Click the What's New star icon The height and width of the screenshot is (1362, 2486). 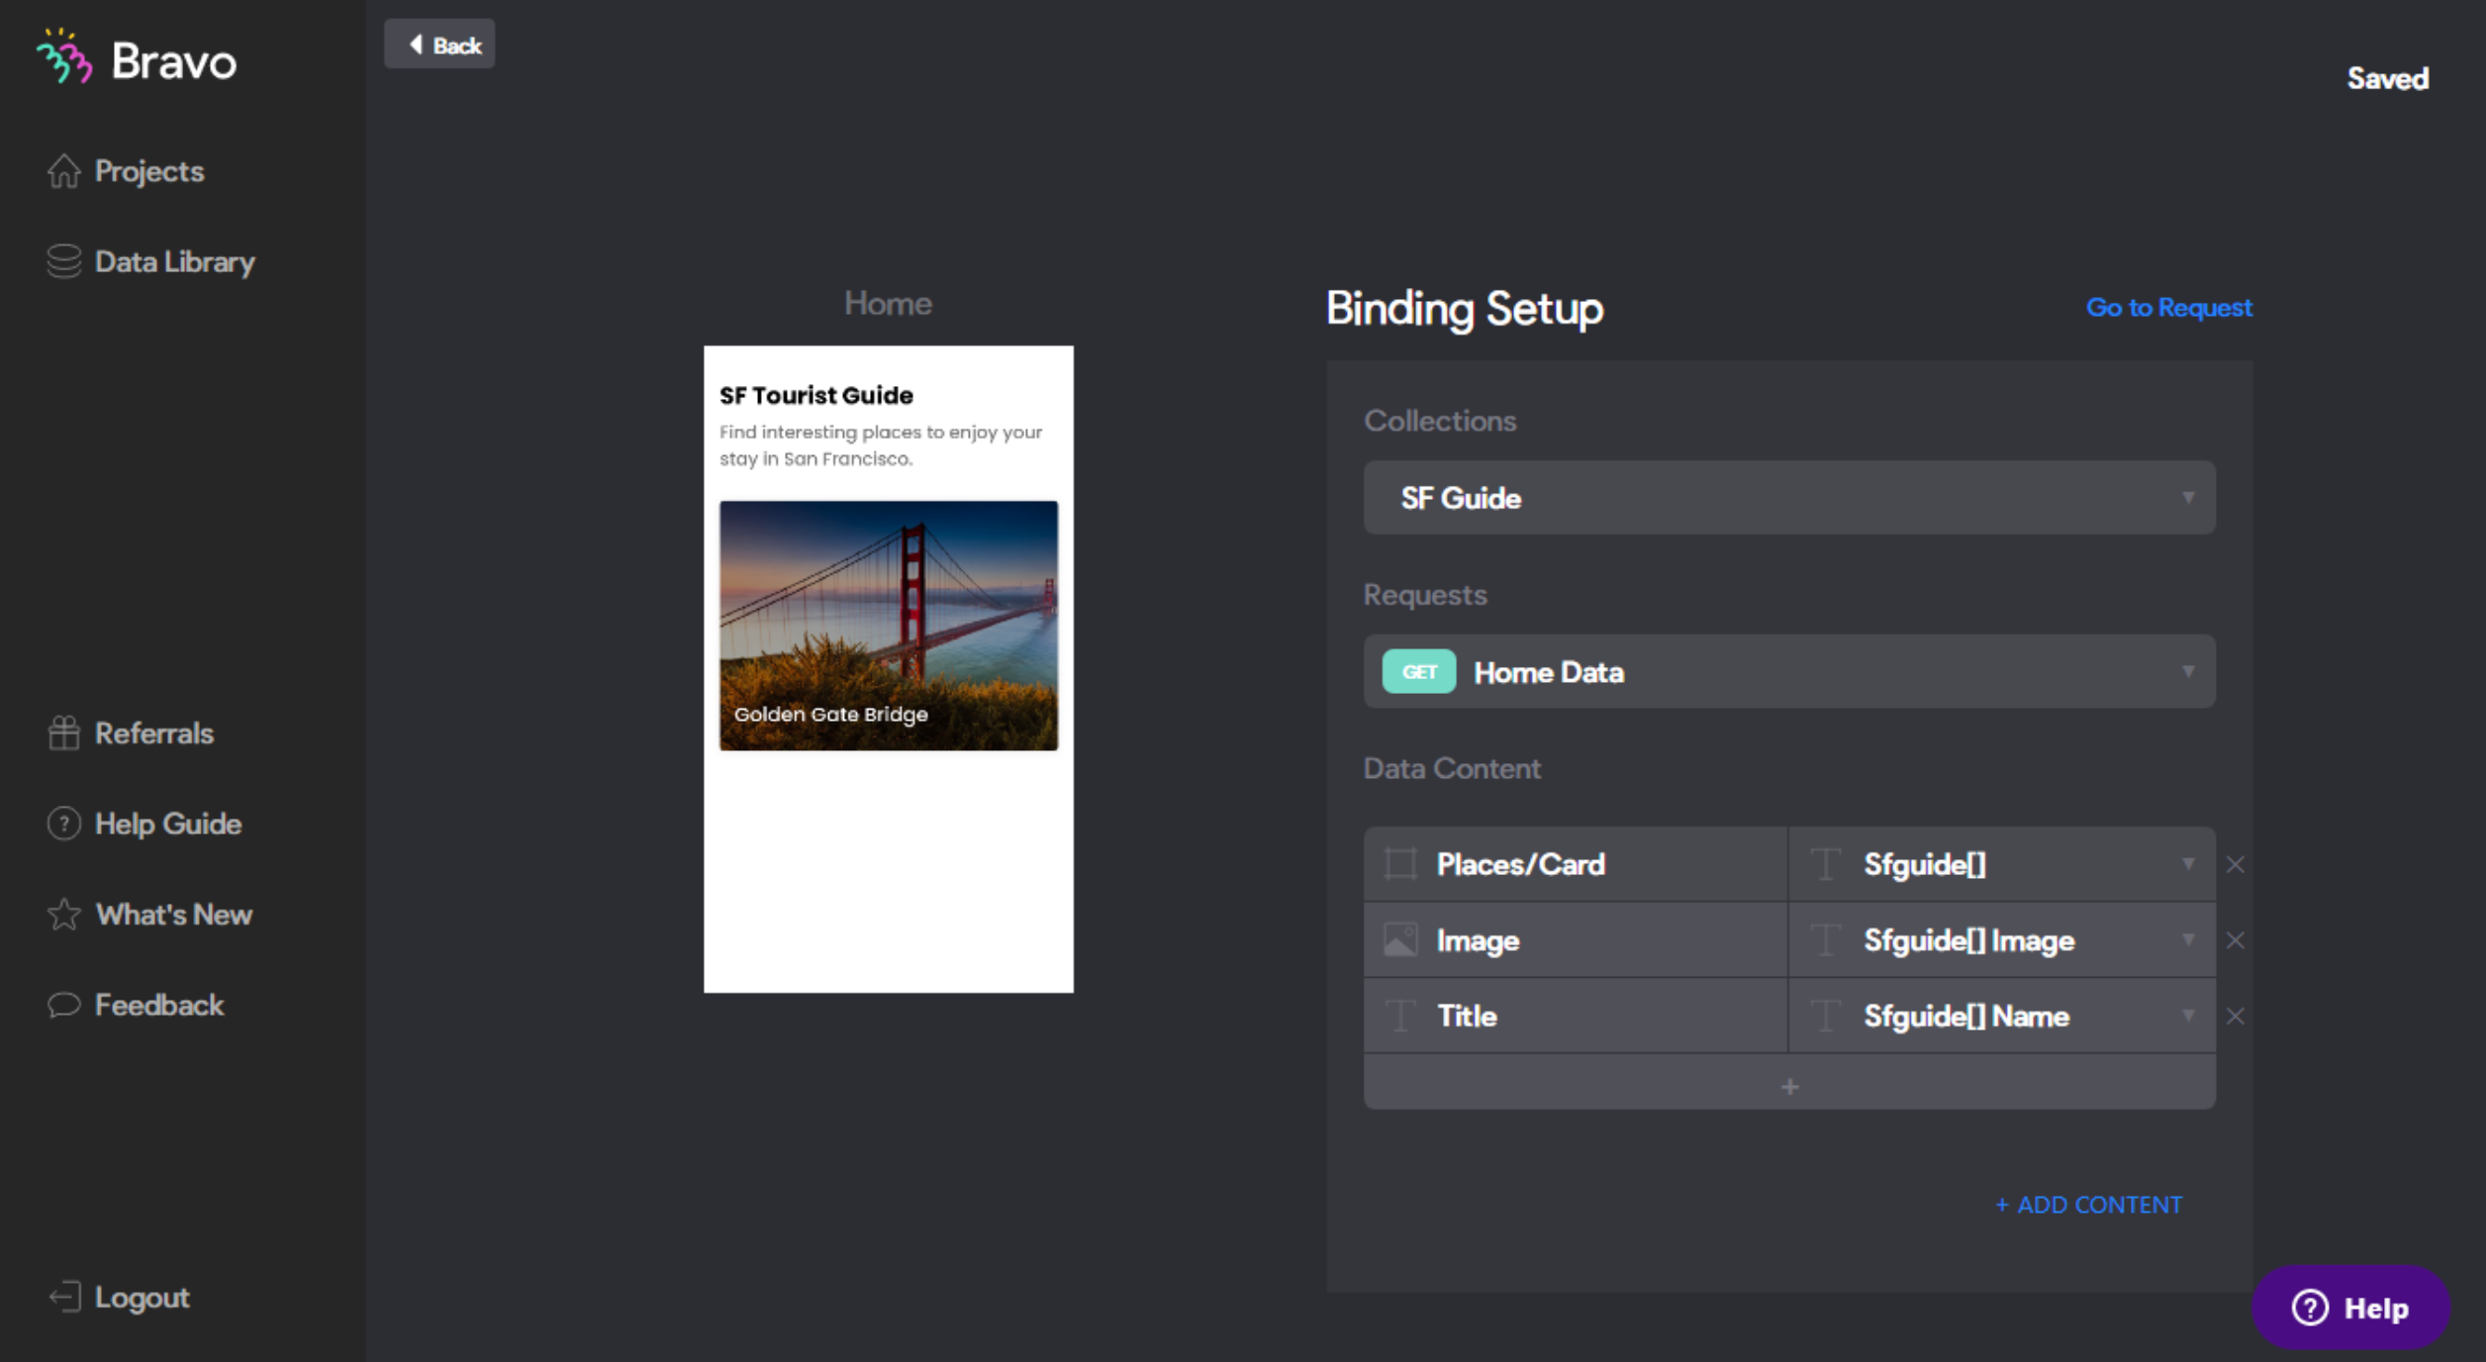point(63,914)
